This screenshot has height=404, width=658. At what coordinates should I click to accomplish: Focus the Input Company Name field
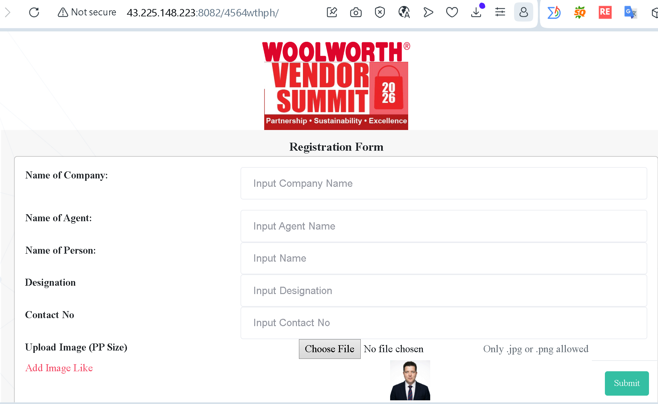(444, 183)
